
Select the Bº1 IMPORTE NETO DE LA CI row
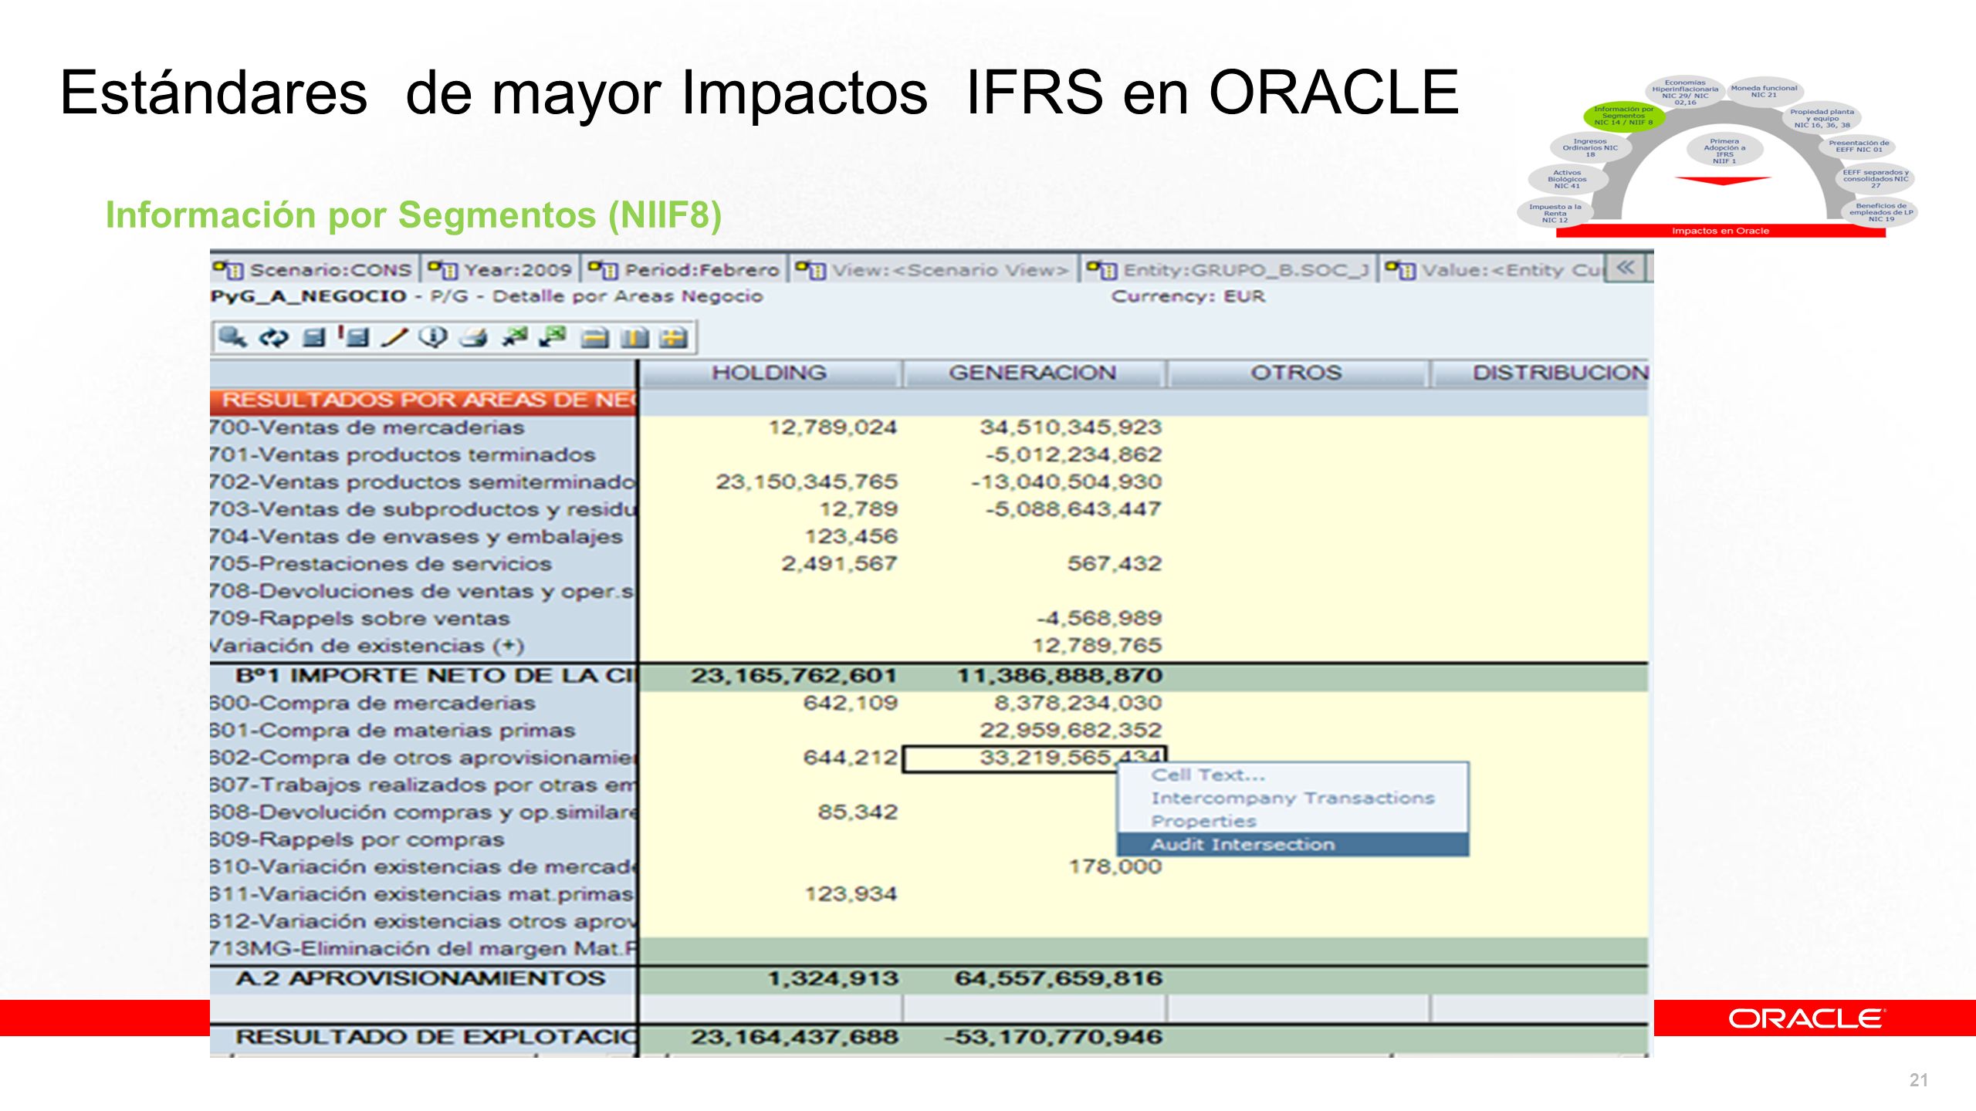[x=423, y=676]
